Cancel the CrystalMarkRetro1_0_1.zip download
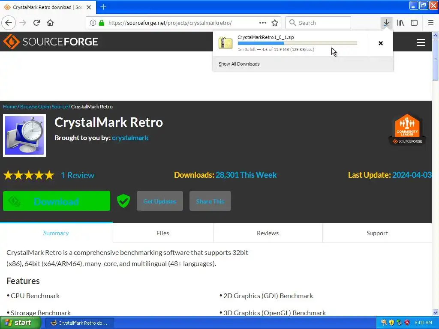The width and height of the screenshot is (439, 329). pos(381,43)
